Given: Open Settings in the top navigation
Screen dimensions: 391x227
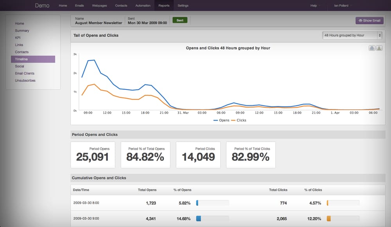Looking at the screenshot, I should point(183,5).
